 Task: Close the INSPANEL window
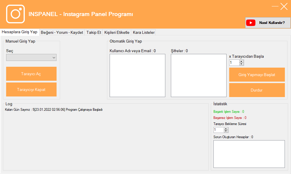284,6
